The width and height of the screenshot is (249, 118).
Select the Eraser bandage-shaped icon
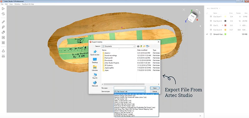click(x=3, y=32)
